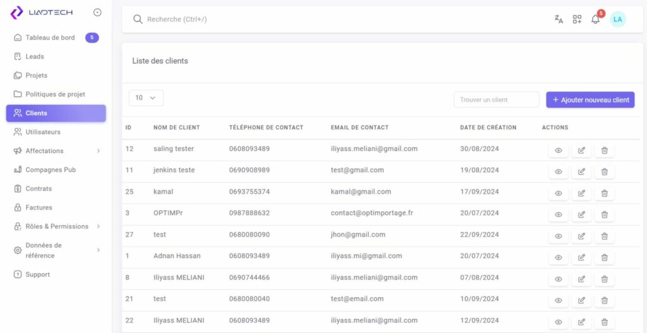647x333 pixels.
Task: Click the Trouver un client field
Action: (x=496, y=100)
